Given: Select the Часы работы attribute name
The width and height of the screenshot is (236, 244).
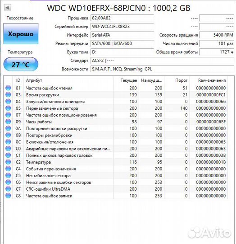Looking at the screenshot, I should (39, 122).
